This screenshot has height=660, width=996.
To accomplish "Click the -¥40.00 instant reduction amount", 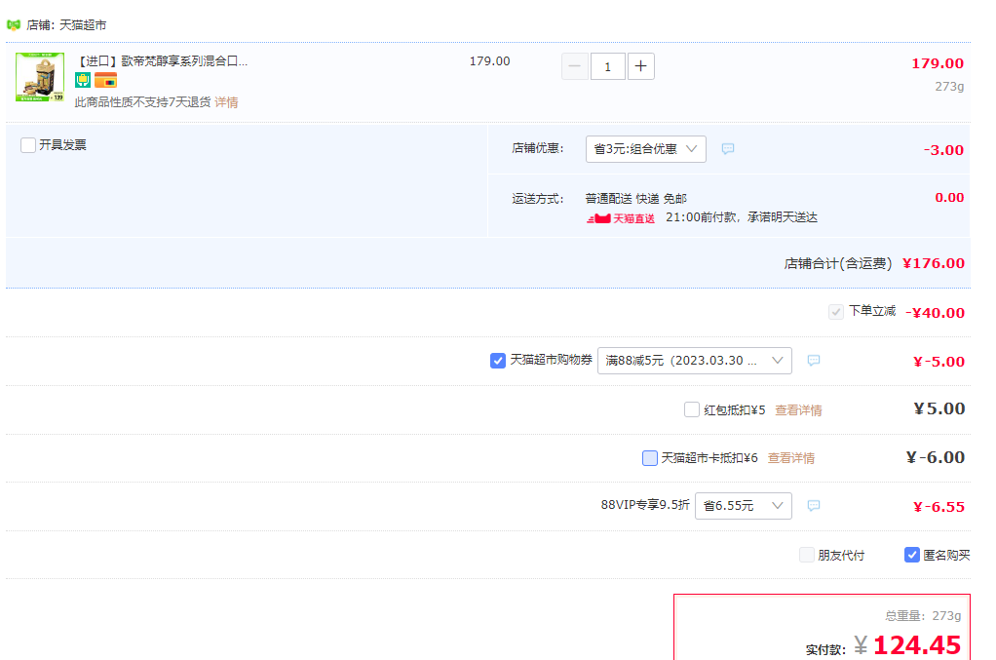I will [935, 313].
